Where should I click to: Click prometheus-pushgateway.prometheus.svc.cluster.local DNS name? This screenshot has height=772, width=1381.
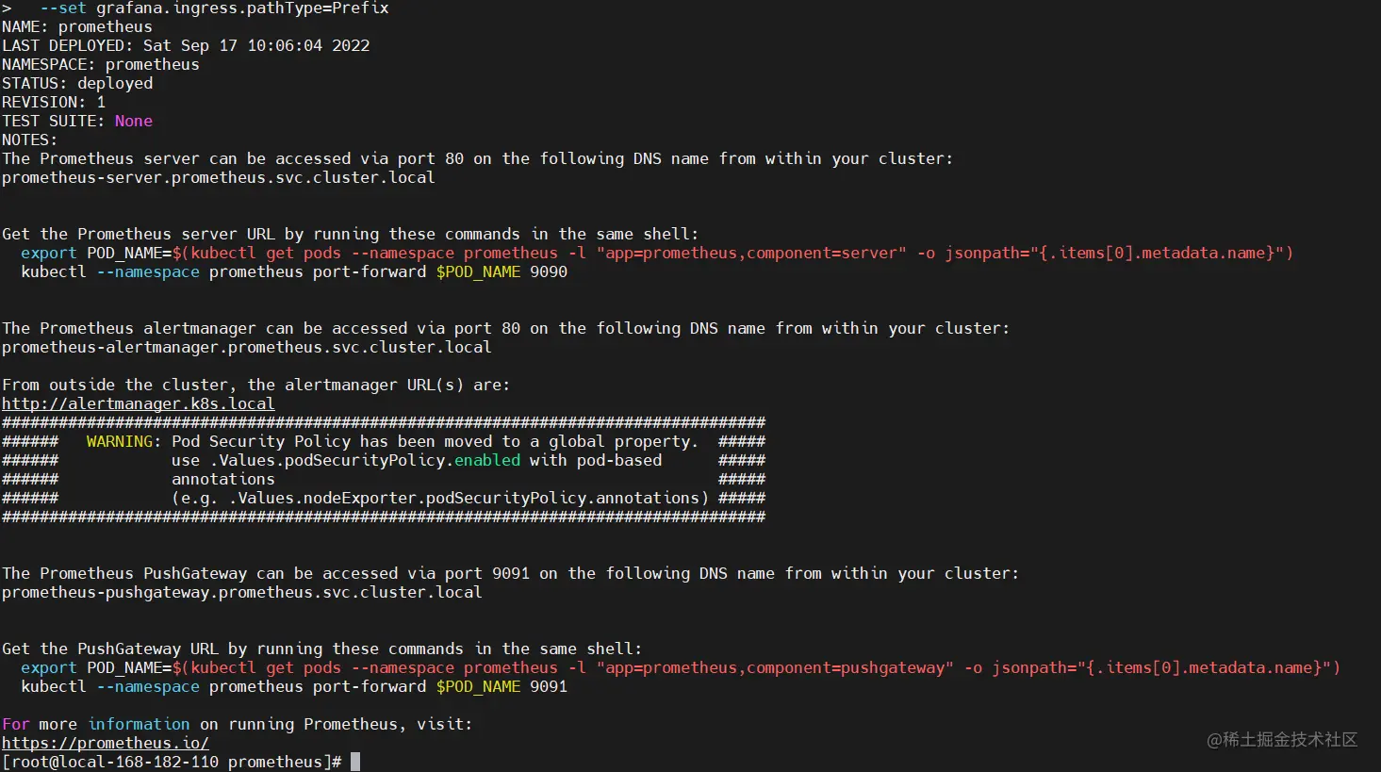242,592
